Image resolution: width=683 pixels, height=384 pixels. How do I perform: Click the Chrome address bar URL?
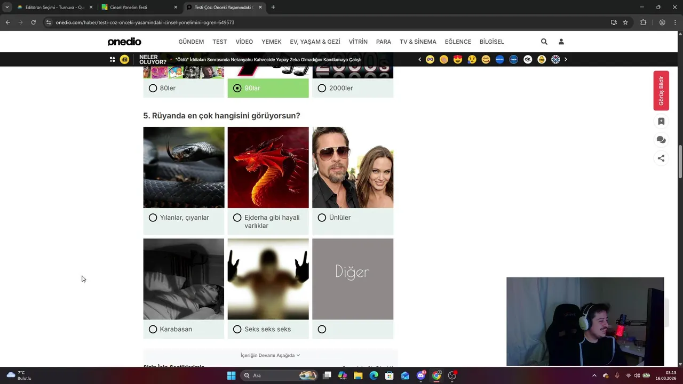[145, 22]
